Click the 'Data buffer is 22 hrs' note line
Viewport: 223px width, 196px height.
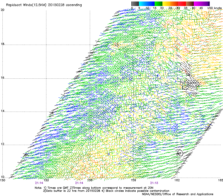[x=106, y=191]
